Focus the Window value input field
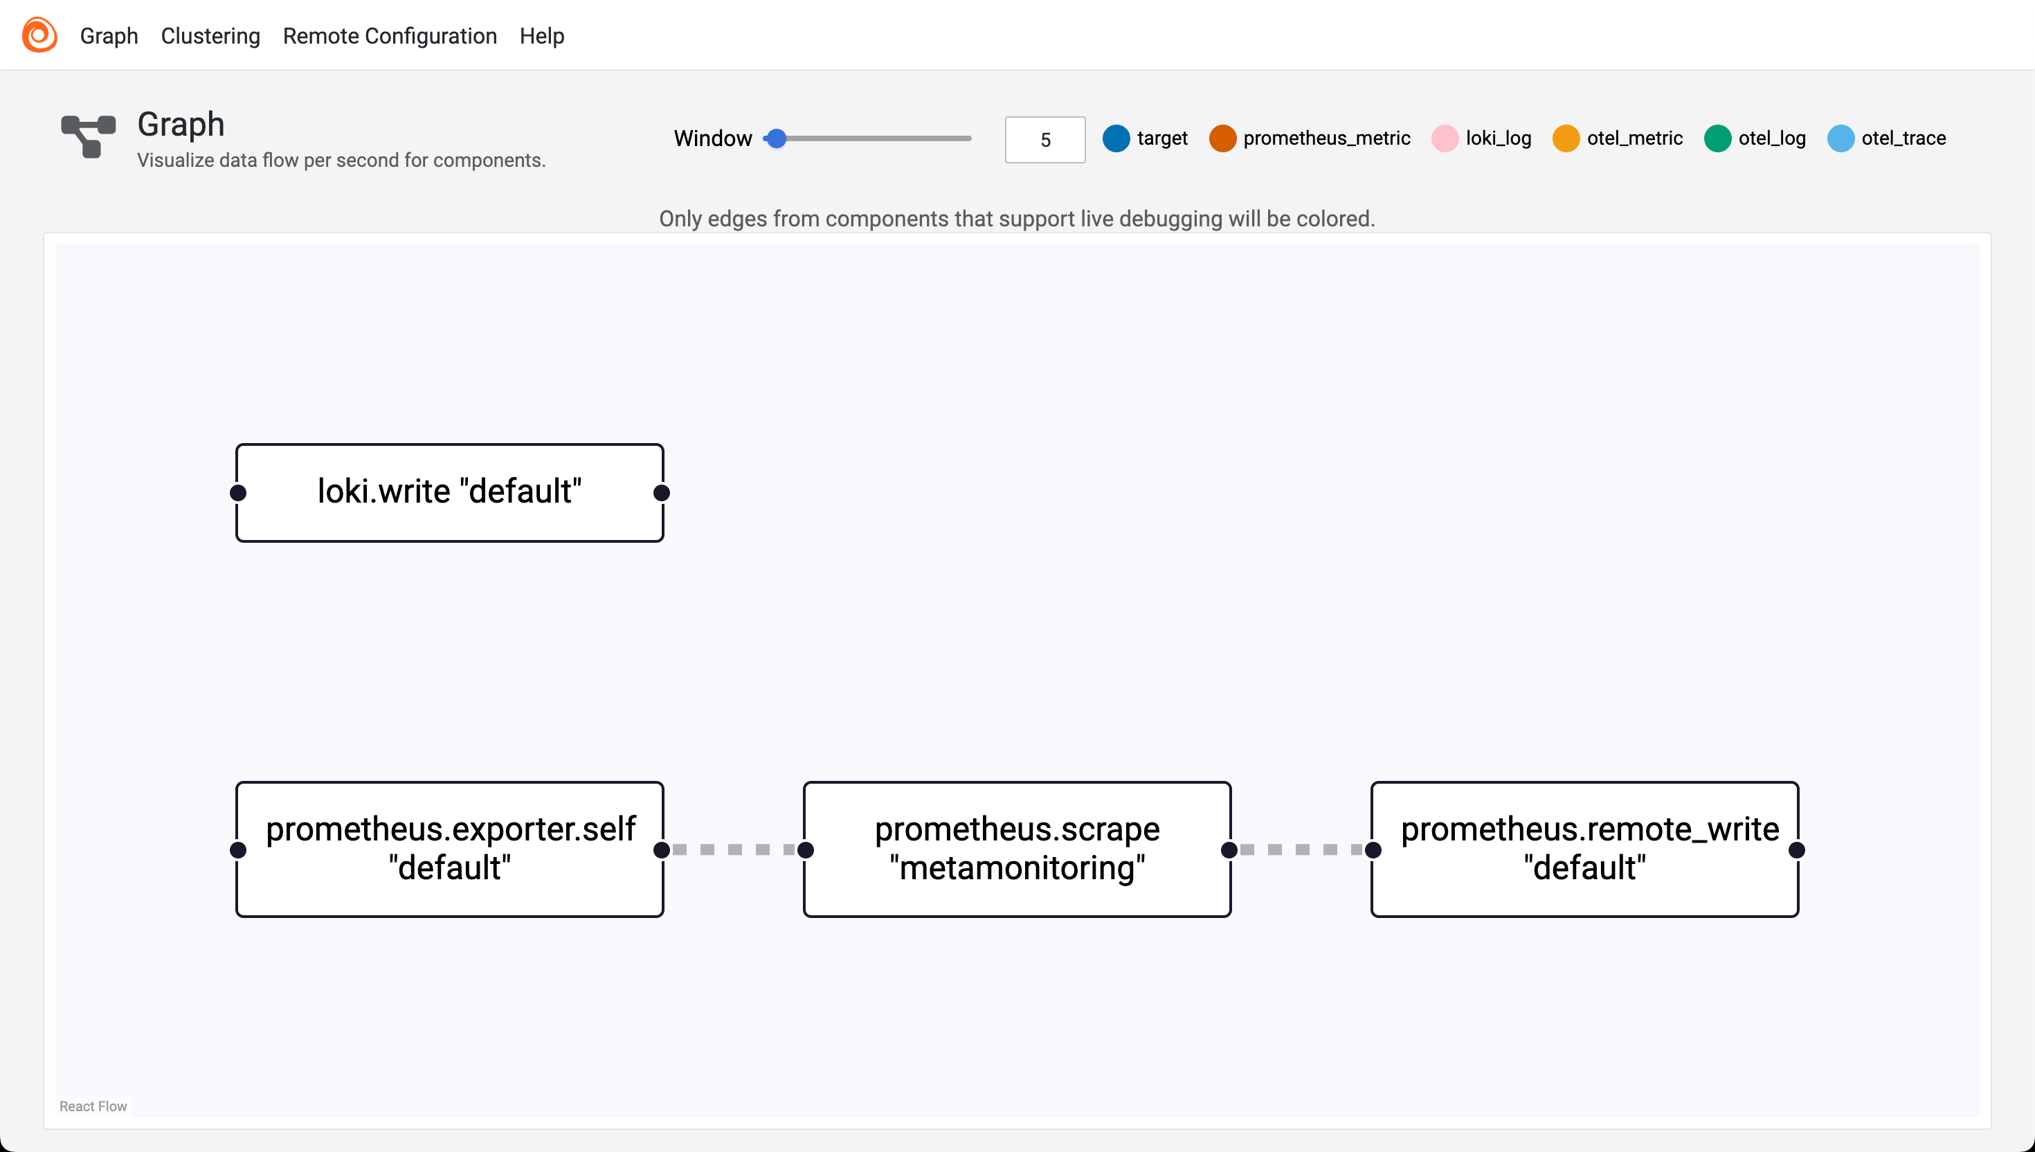Viewport: 2035px width, 1152px height. 1044,139
